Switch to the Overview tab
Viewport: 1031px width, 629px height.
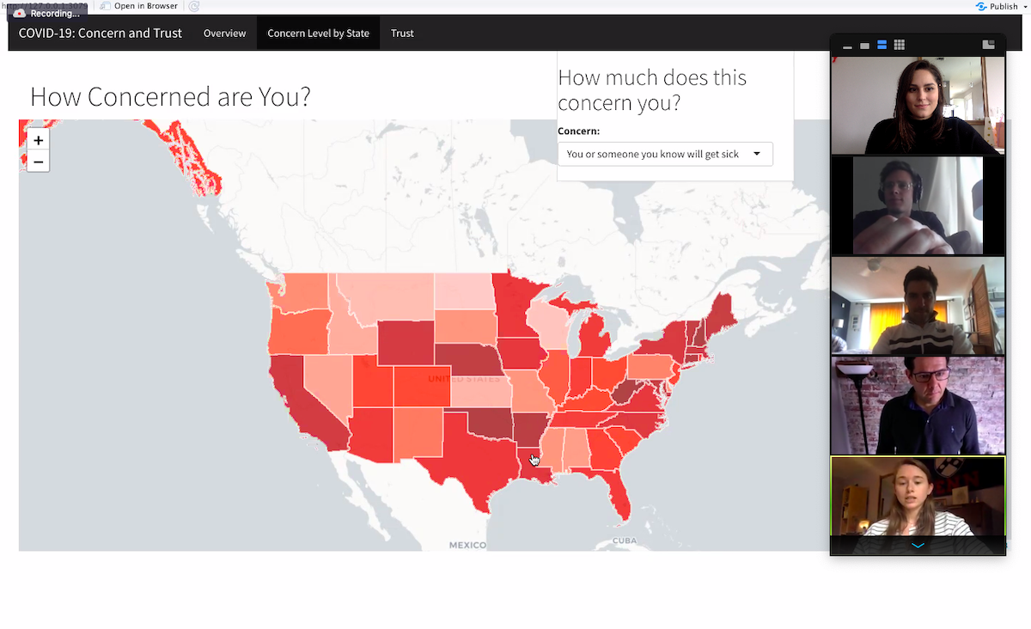224,34
